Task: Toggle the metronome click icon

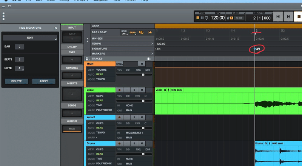Action: [228, 18]
